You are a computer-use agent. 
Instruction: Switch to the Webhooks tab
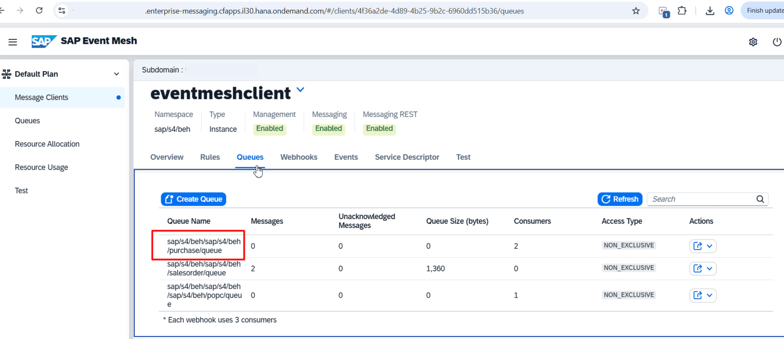298,157
